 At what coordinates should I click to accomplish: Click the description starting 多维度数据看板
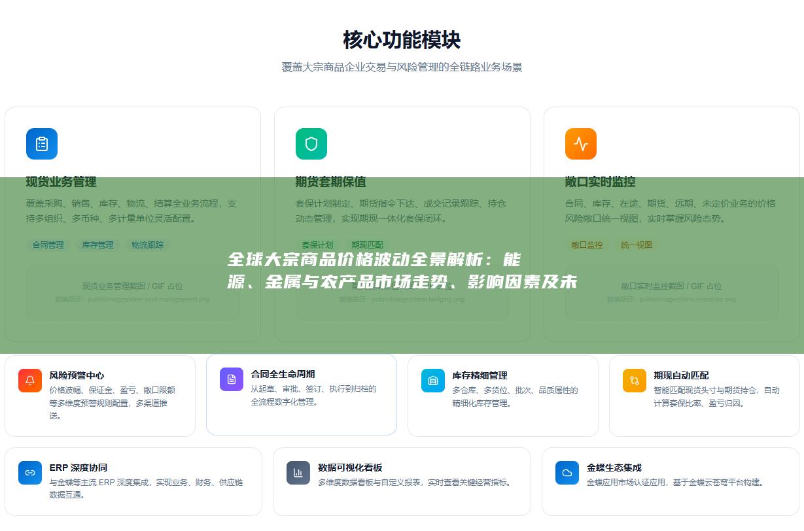coord(415,483)
